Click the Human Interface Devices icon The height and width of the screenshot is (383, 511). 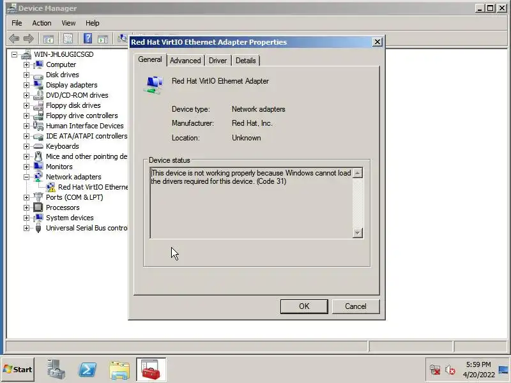point(38,126)
